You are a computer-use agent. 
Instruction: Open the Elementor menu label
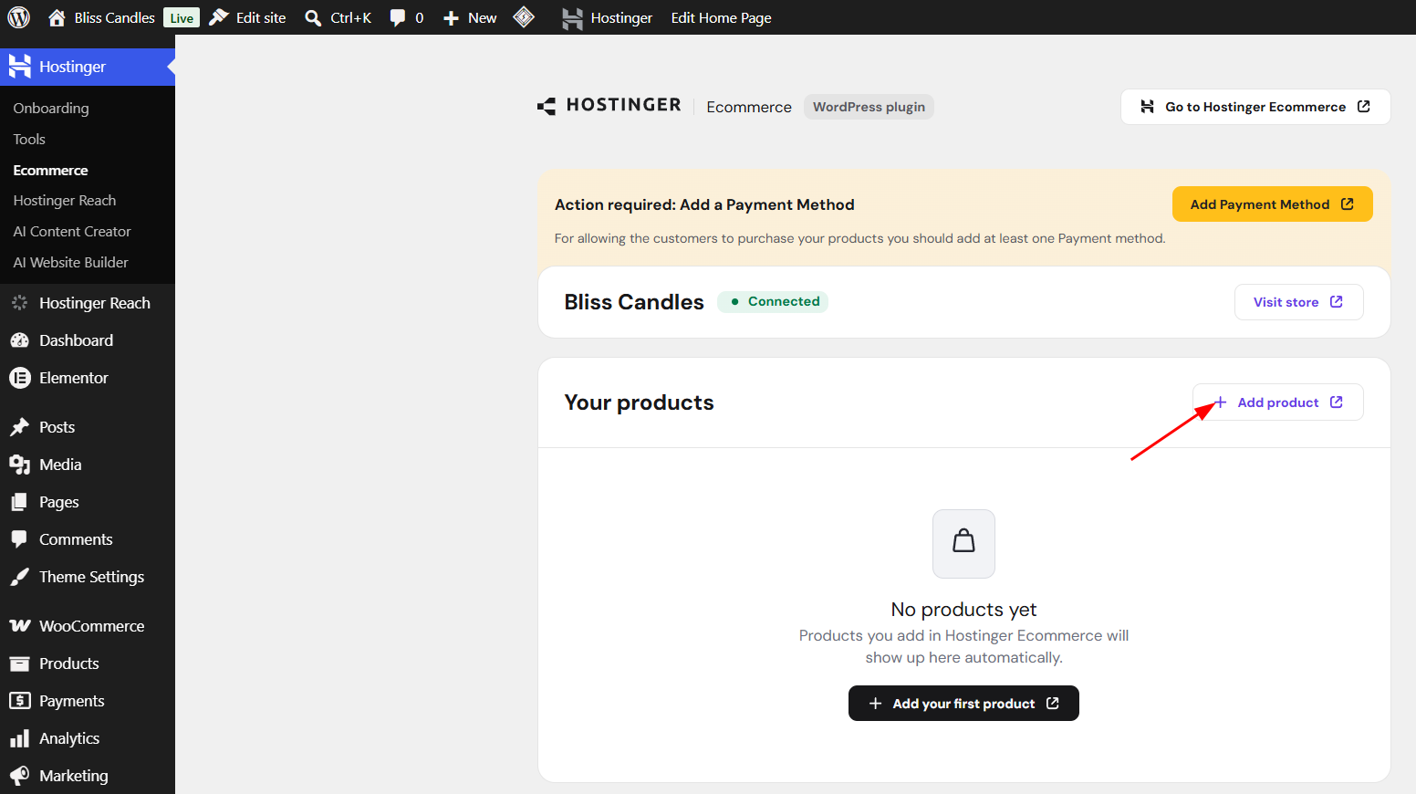(x=74, y=378)
